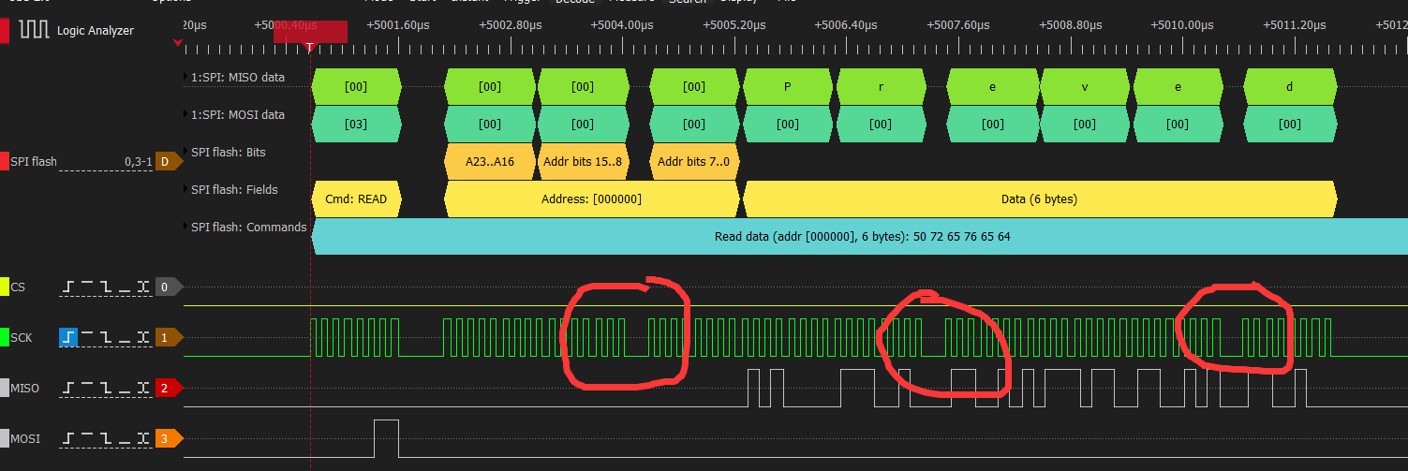Open MOSI channel index 3 tag
The image size is (1408, 471).
coord(167,437)
